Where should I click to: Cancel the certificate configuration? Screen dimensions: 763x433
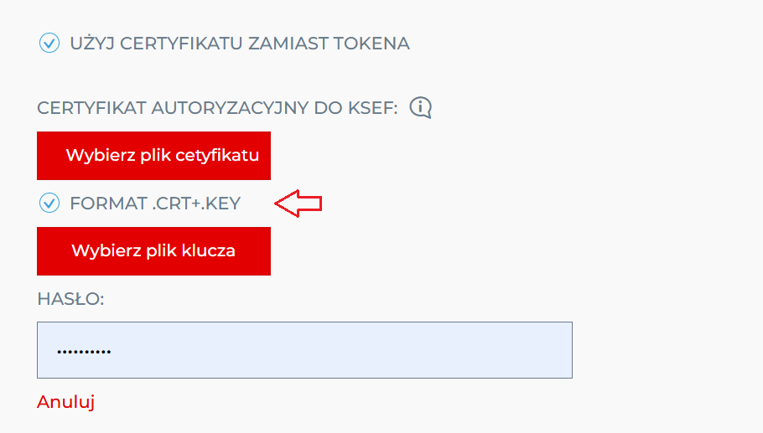(65, 402)
